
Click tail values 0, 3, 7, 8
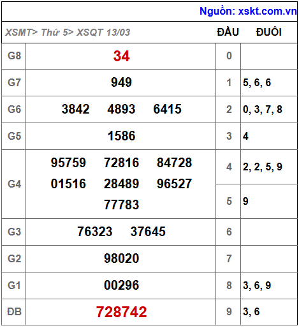click(263, 110)
